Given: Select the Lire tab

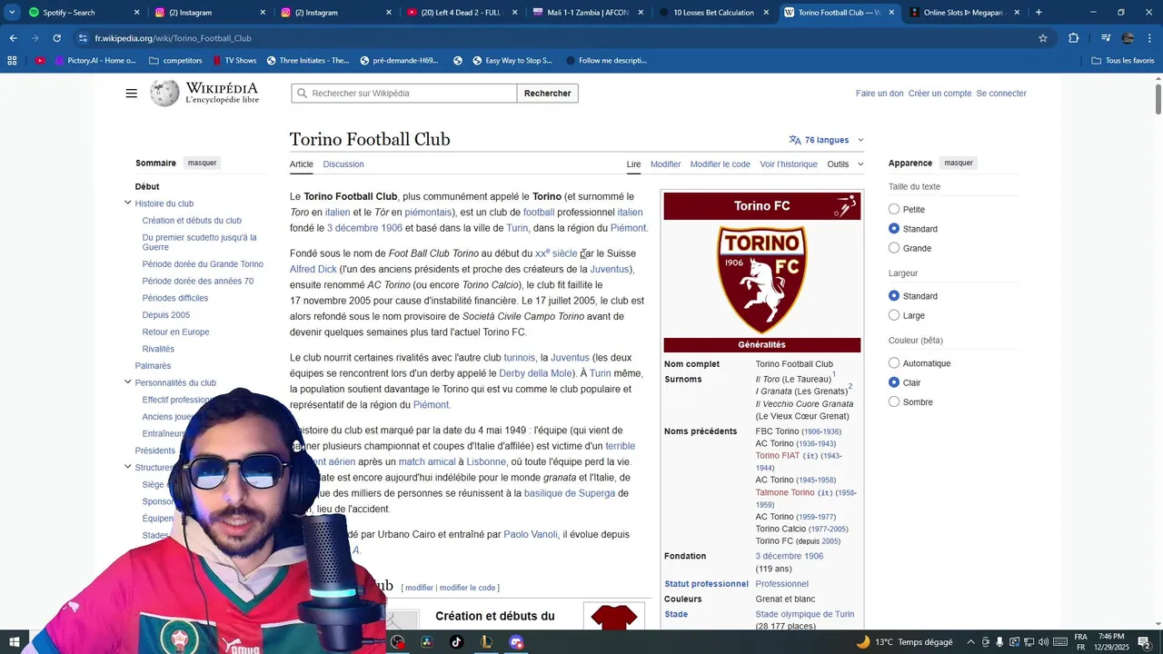Looking at the screenshot, I should (633, 164).
